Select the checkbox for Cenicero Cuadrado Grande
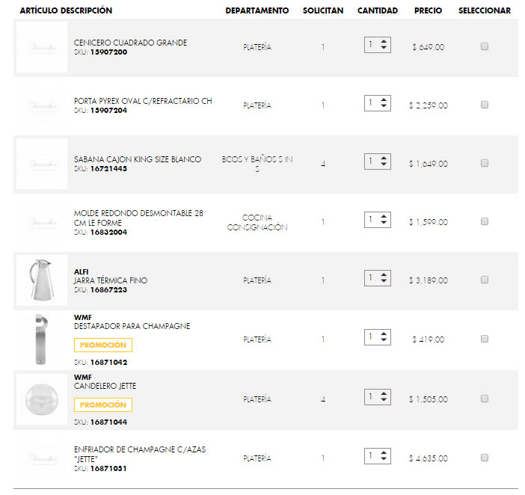 click(485, 46)
